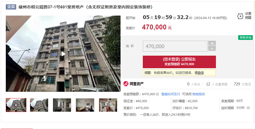Click the red 立即报名 register button
The image size is (255, 129).
tap(179, 62)
